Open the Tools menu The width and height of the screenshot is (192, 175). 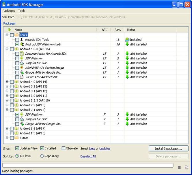[22, 11]
